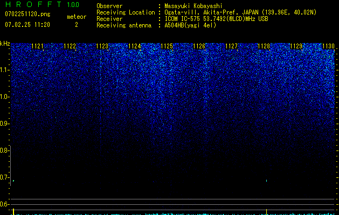Click the 1124 time marker

click(135, 46)
